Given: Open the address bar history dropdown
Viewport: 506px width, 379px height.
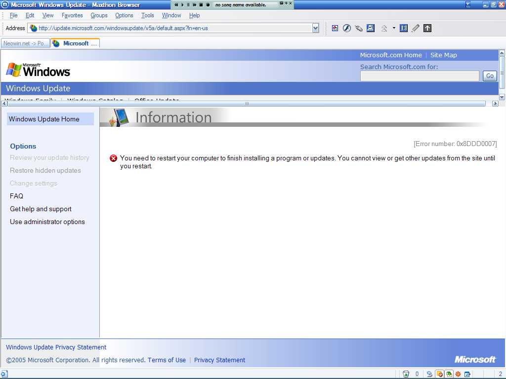Looking at the screenshot, I should (315, 28).
